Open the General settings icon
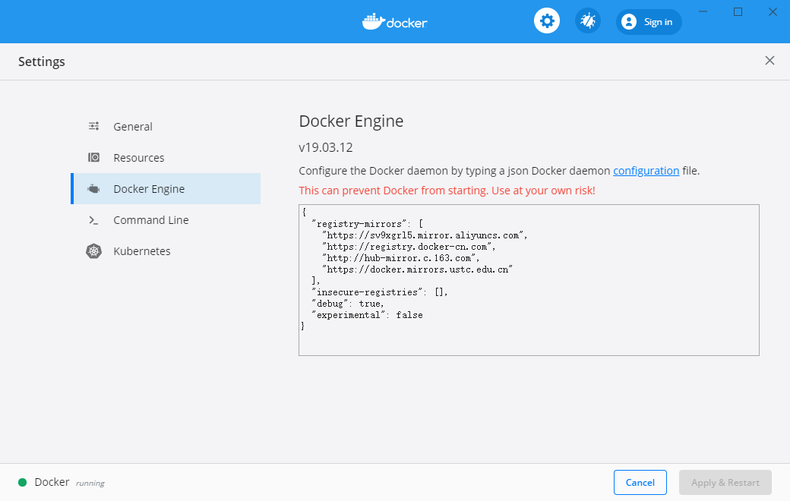Image resolution: width=790 pixels, height=501 pixels. click(93, 126)
